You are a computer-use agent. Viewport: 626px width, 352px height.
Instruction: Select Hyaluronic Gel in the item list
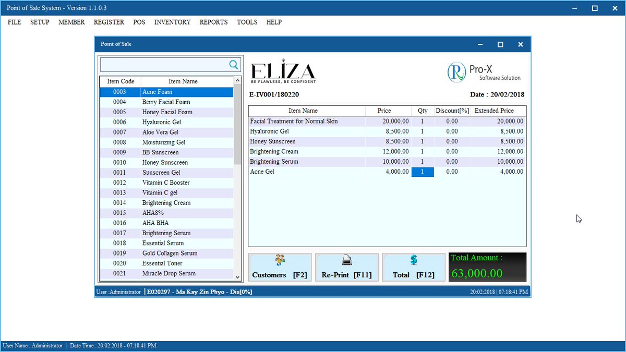click(x=166, y=122)
